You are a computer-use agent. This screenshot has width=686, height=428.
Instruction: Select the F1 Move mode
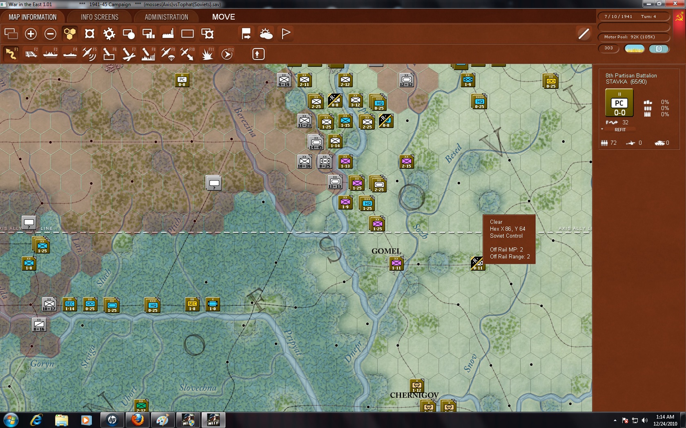(x=11, y=54)
